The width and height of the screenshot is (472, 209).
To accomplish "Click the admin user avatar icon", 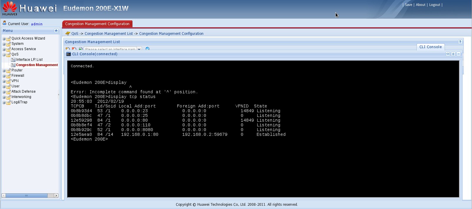I will point(4,23).
